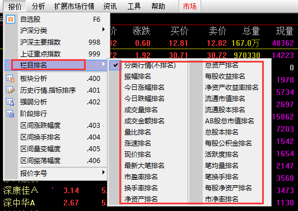Select 流通市值排名 in submenu
The height and width of the screenshot is (211, 298).
[x=225, y=99]
